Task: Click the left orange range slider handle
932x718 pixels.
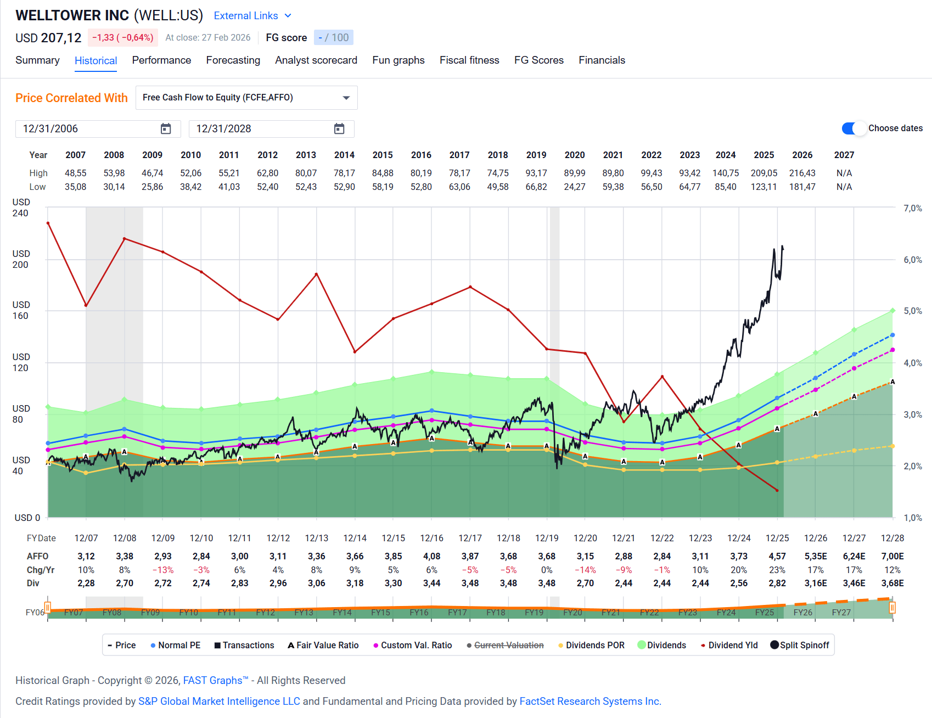Action: point(48,607)
